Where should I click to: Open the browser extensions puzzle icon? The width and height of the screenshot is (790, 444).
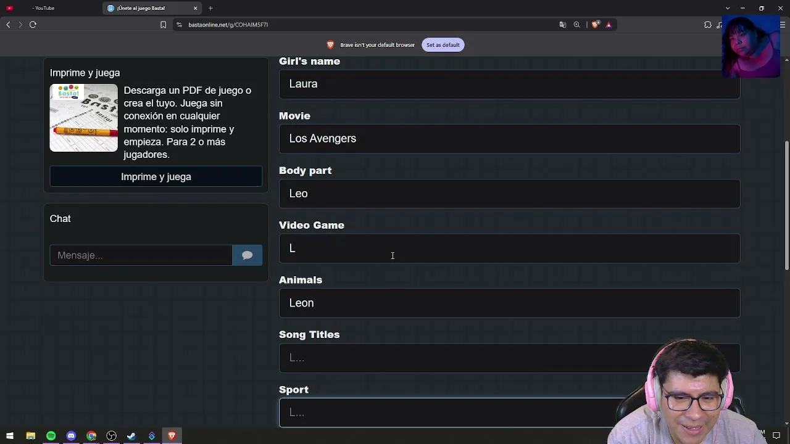pyautogui.click(x=708, y=25)
